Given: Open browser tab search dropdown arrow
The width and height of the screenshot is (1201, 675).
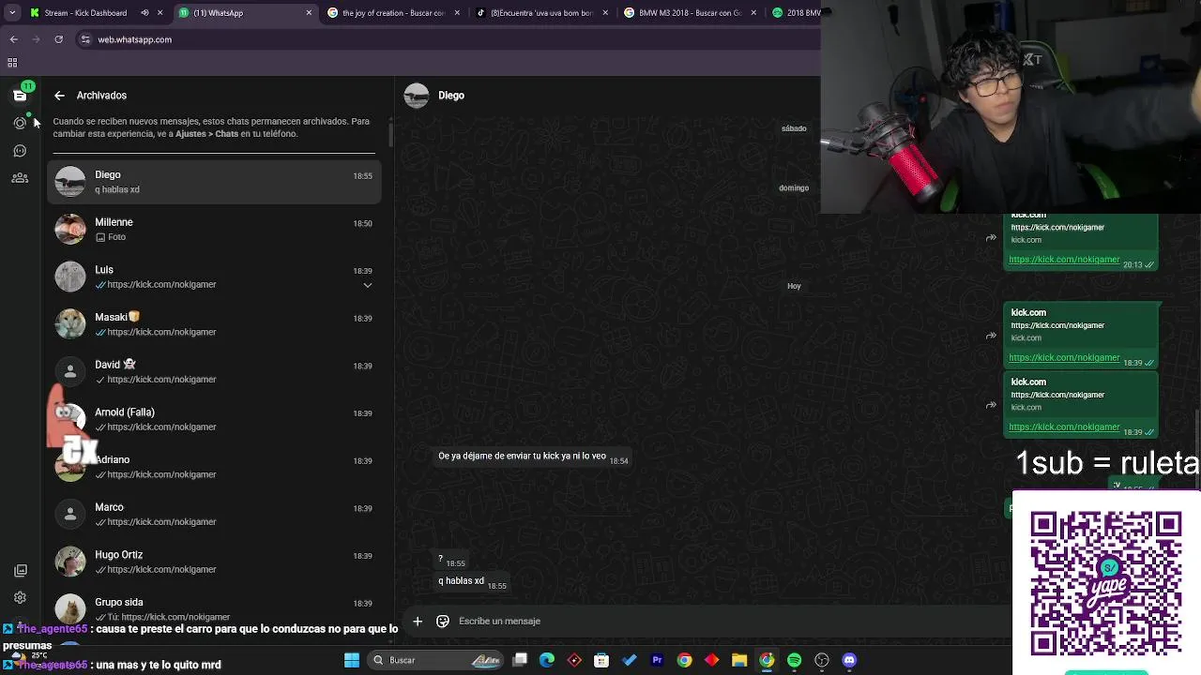Looking at the screenshot, I should tap(12, 13).
